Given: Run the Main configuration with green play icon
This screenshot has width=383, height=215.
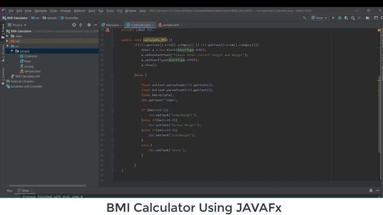Looking at the screenshot, I should [333, 18].
